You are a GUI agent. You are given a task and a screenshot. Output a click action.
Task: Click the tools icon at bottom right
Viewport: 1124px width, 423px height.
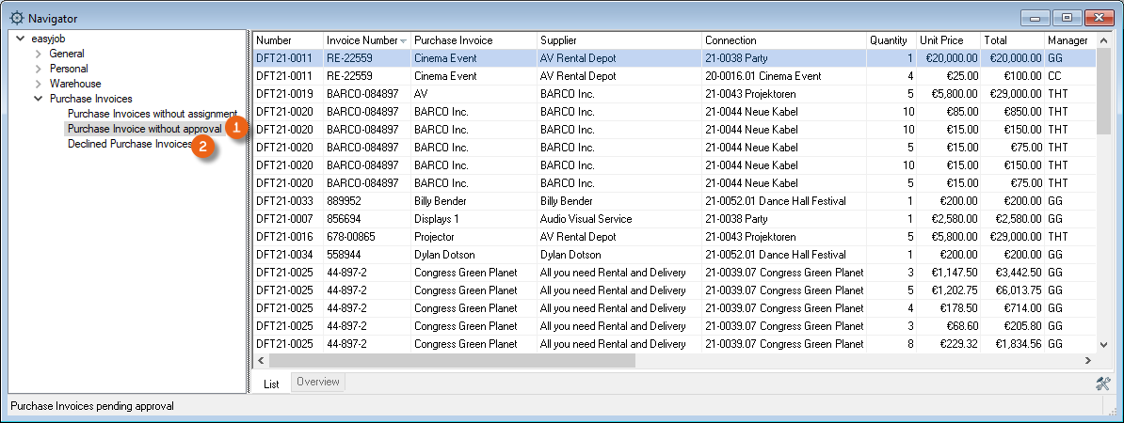pos(1103,384)
